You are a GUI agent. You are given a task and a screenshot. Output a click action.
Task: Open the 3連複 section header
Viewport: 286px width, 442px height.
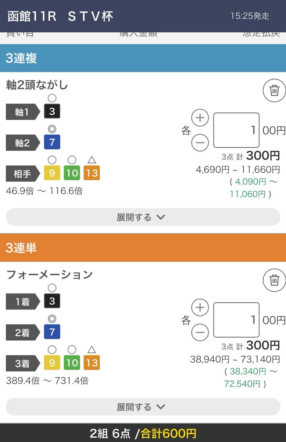click(x=143, y=58)
